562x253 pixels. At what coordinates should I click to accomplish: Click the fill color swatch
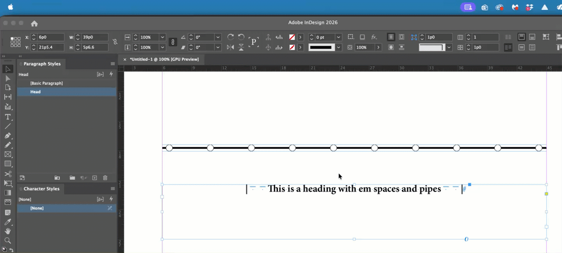tap(292, 37)
